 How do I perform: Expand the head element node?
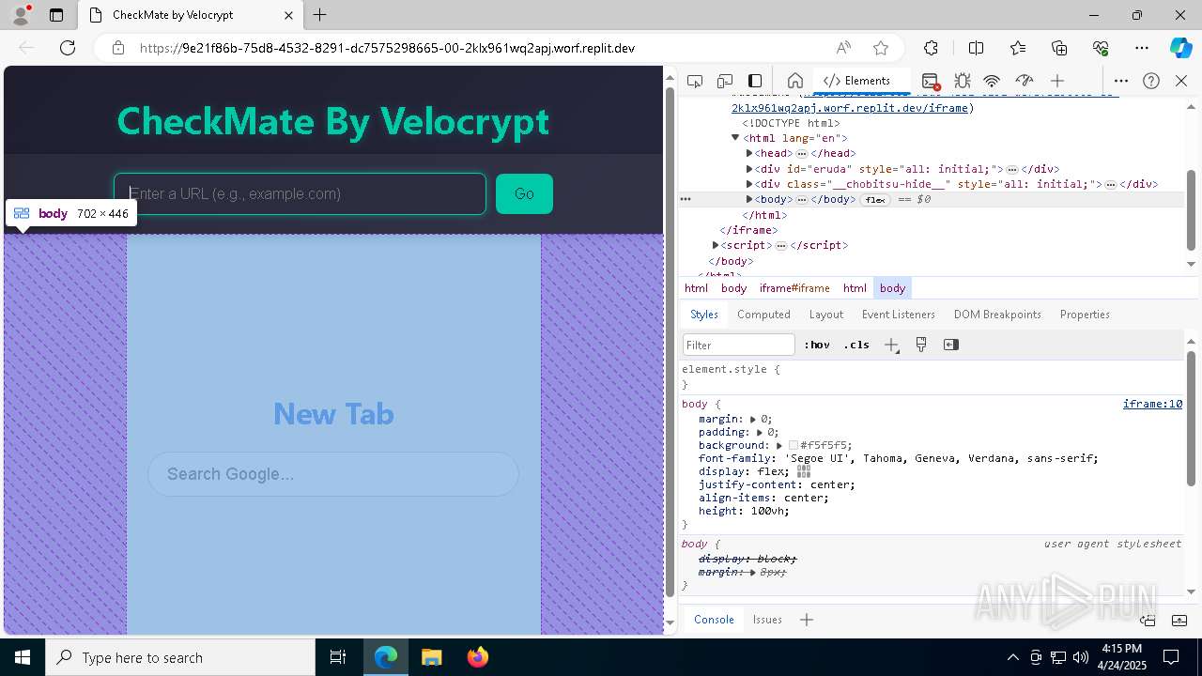(749, 153)
